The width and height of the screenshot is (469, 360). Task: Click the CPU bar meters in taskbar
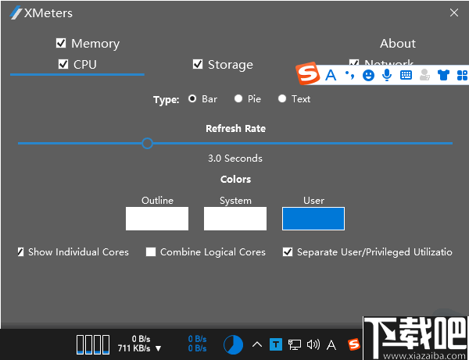pyautogui.click(x=92, y=344)
